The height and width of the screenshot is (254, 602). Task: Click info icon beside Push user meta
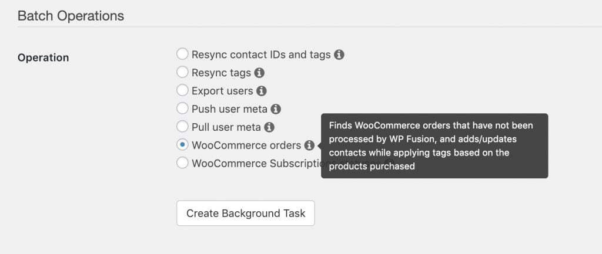coord(276,109)
